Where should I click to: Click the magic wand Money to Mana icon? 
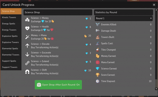(x=27, y=37)
